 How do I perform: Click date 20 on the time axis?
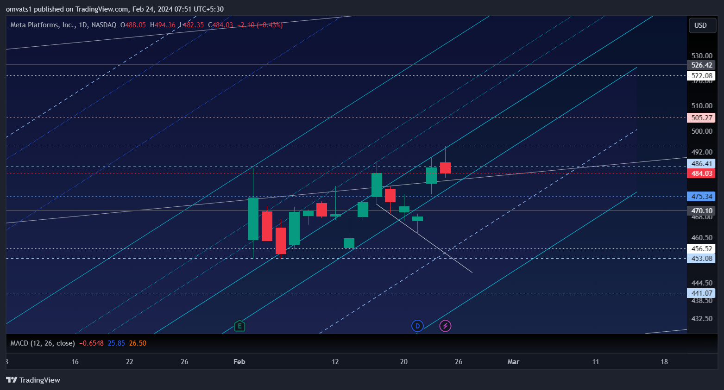coord(404,362)
